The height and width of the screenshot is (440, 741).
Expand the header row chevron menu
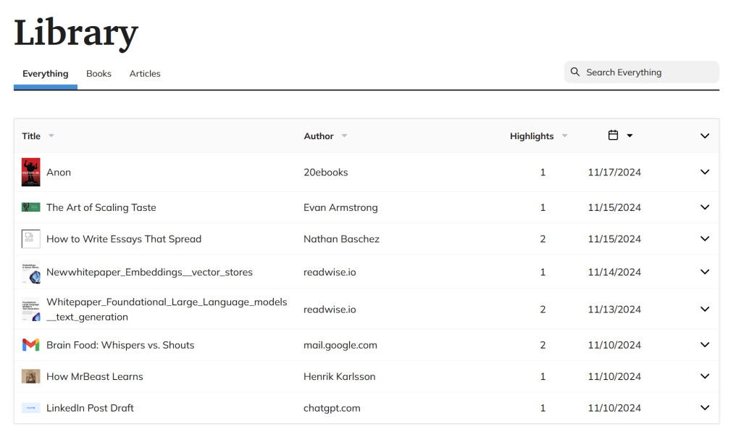click(x=704, y=136)
